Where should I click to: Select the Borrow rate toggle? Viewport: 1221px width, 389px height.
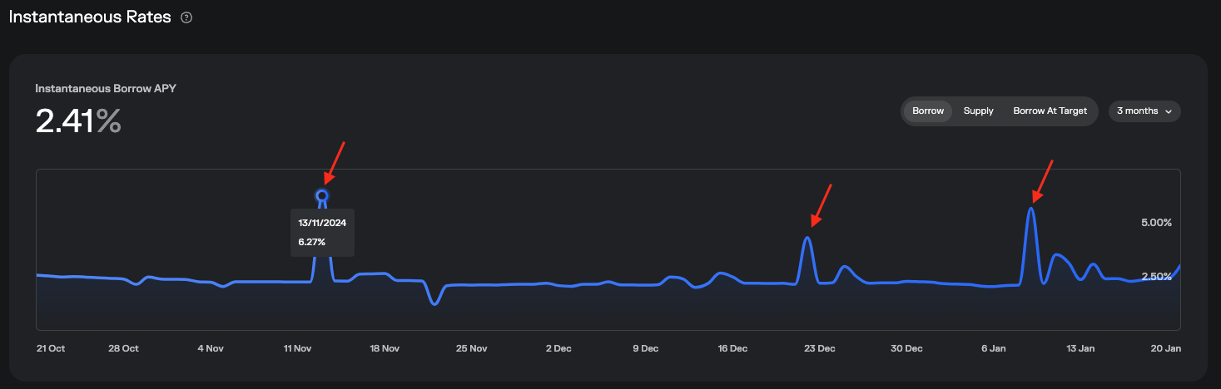[x=928, y=111]
